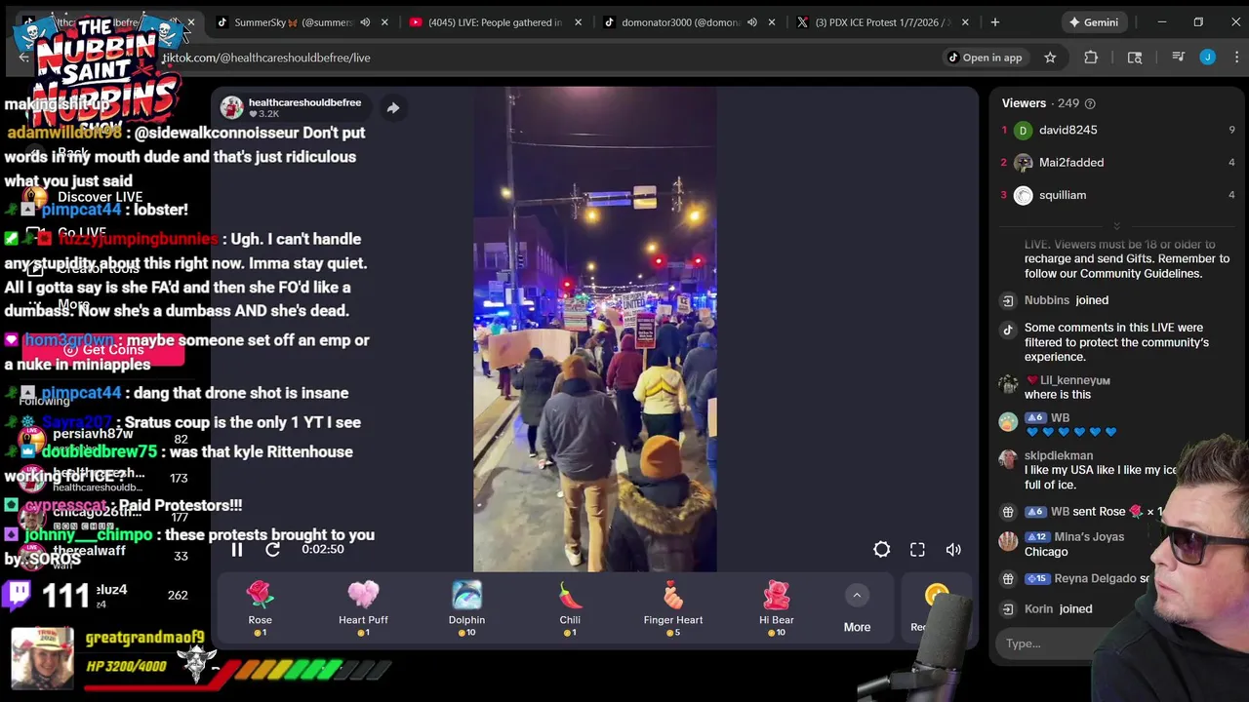Screen dimensions: 1249x702
Task: Click Nubbins joined message
Action: click(x=1067, y=300)
